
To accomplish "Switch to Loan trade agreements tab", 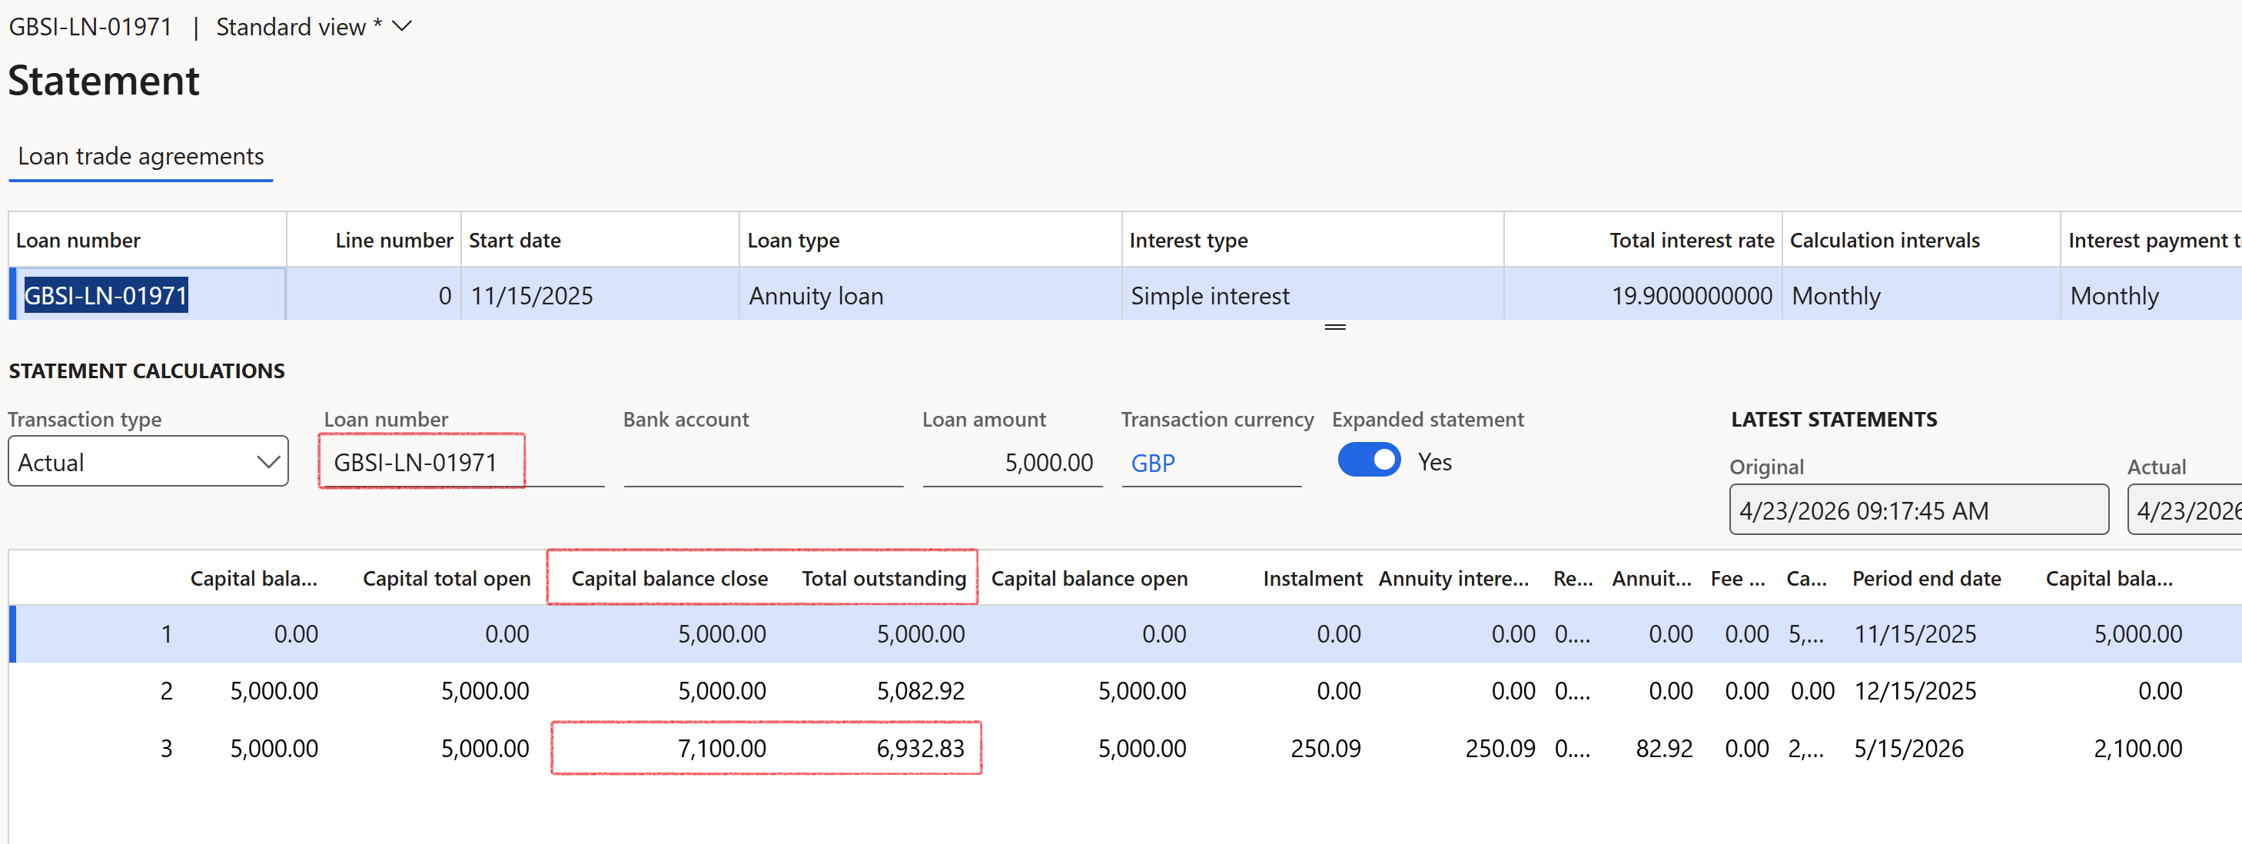I will (x=140, y=157).
